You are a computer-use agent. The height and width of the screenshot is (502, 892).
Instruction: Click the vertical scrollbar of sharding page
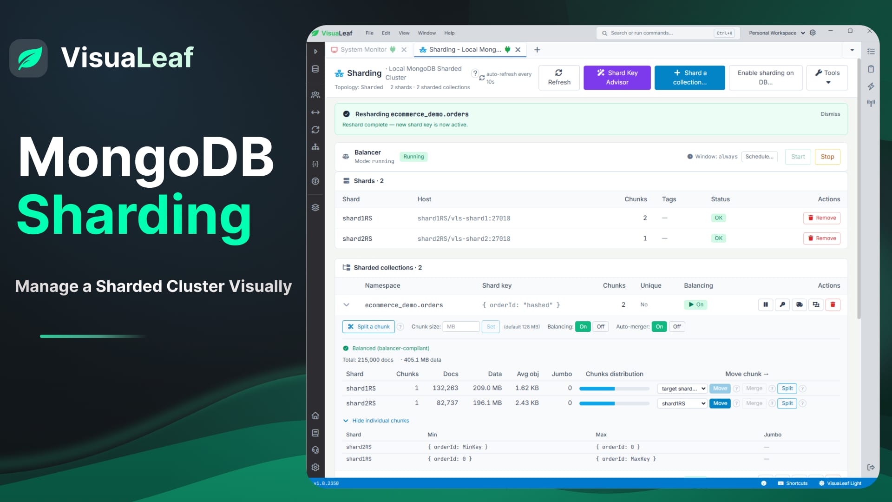(x=859, y=188)
